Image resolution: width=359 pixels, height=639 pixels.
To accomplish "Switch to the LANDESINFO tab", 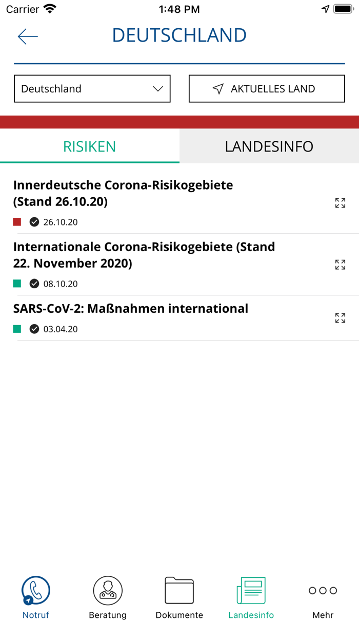I will (x=269, y=146).
